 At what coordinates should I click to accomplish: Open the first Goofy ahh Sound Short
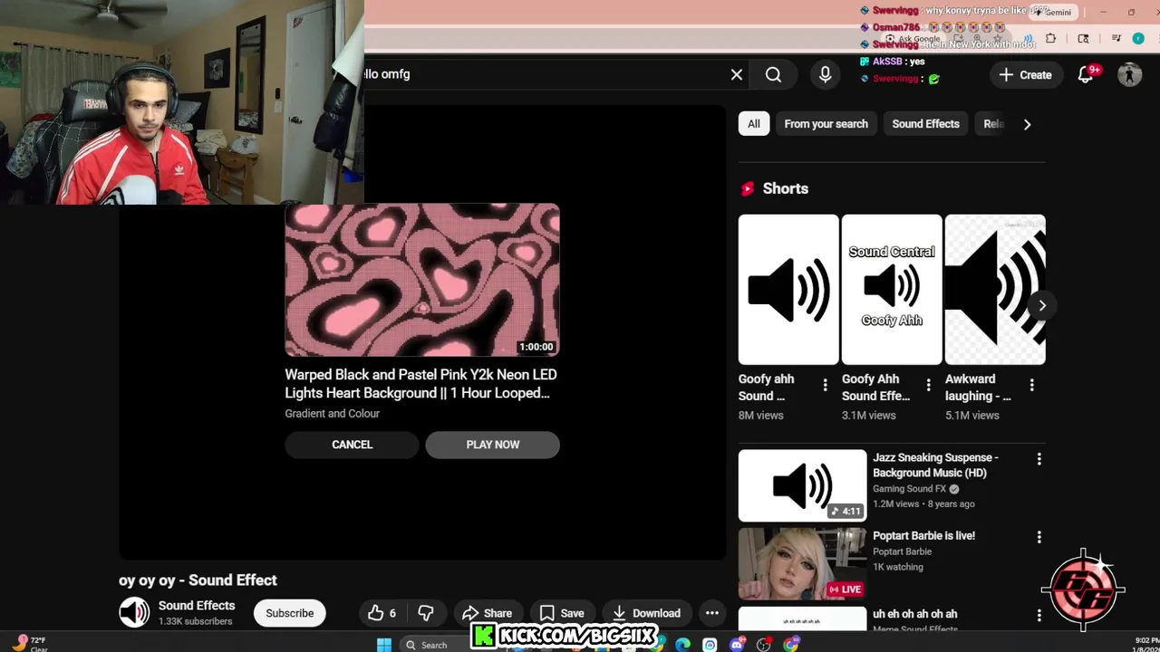(x=788, y=290)
